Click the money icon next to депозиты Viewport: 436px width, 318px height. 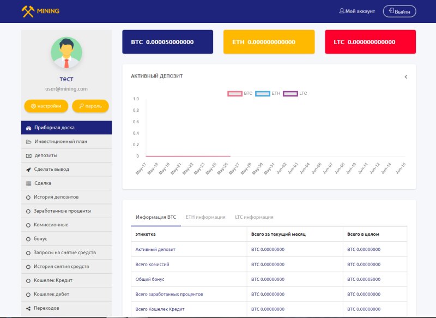[28, 155]
